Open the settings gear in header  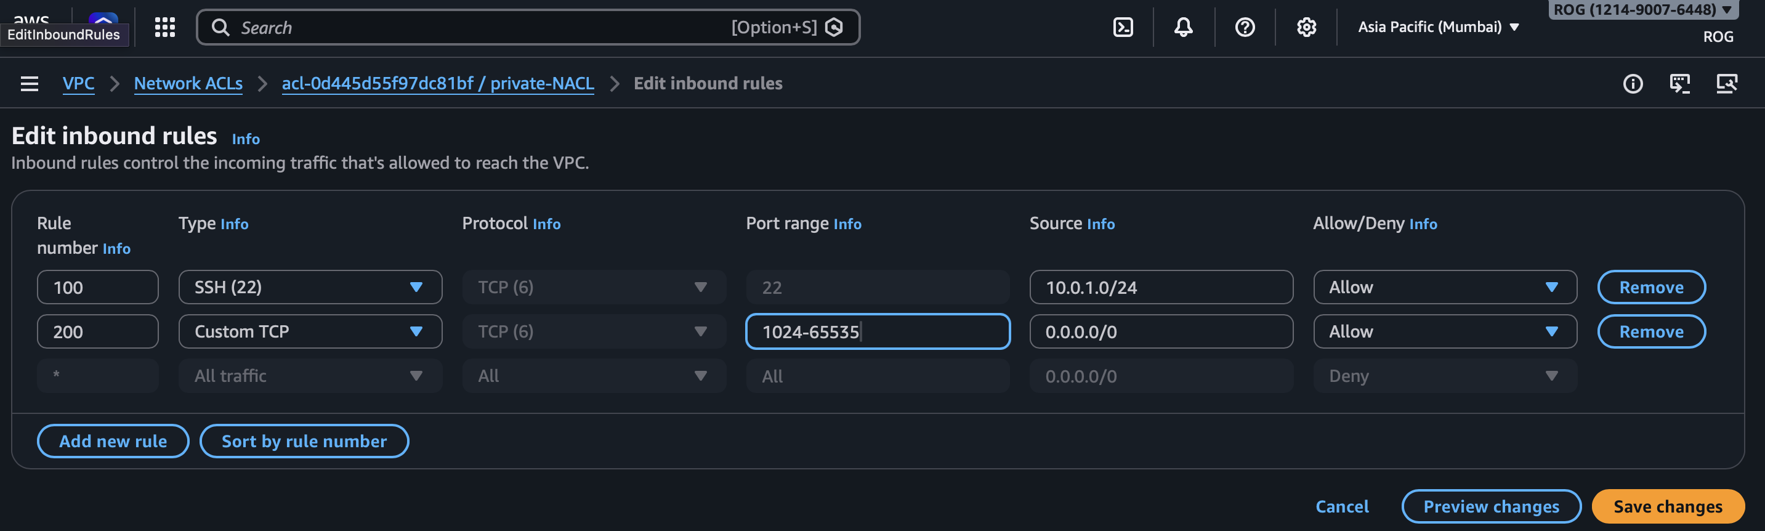click(1306, 27)
